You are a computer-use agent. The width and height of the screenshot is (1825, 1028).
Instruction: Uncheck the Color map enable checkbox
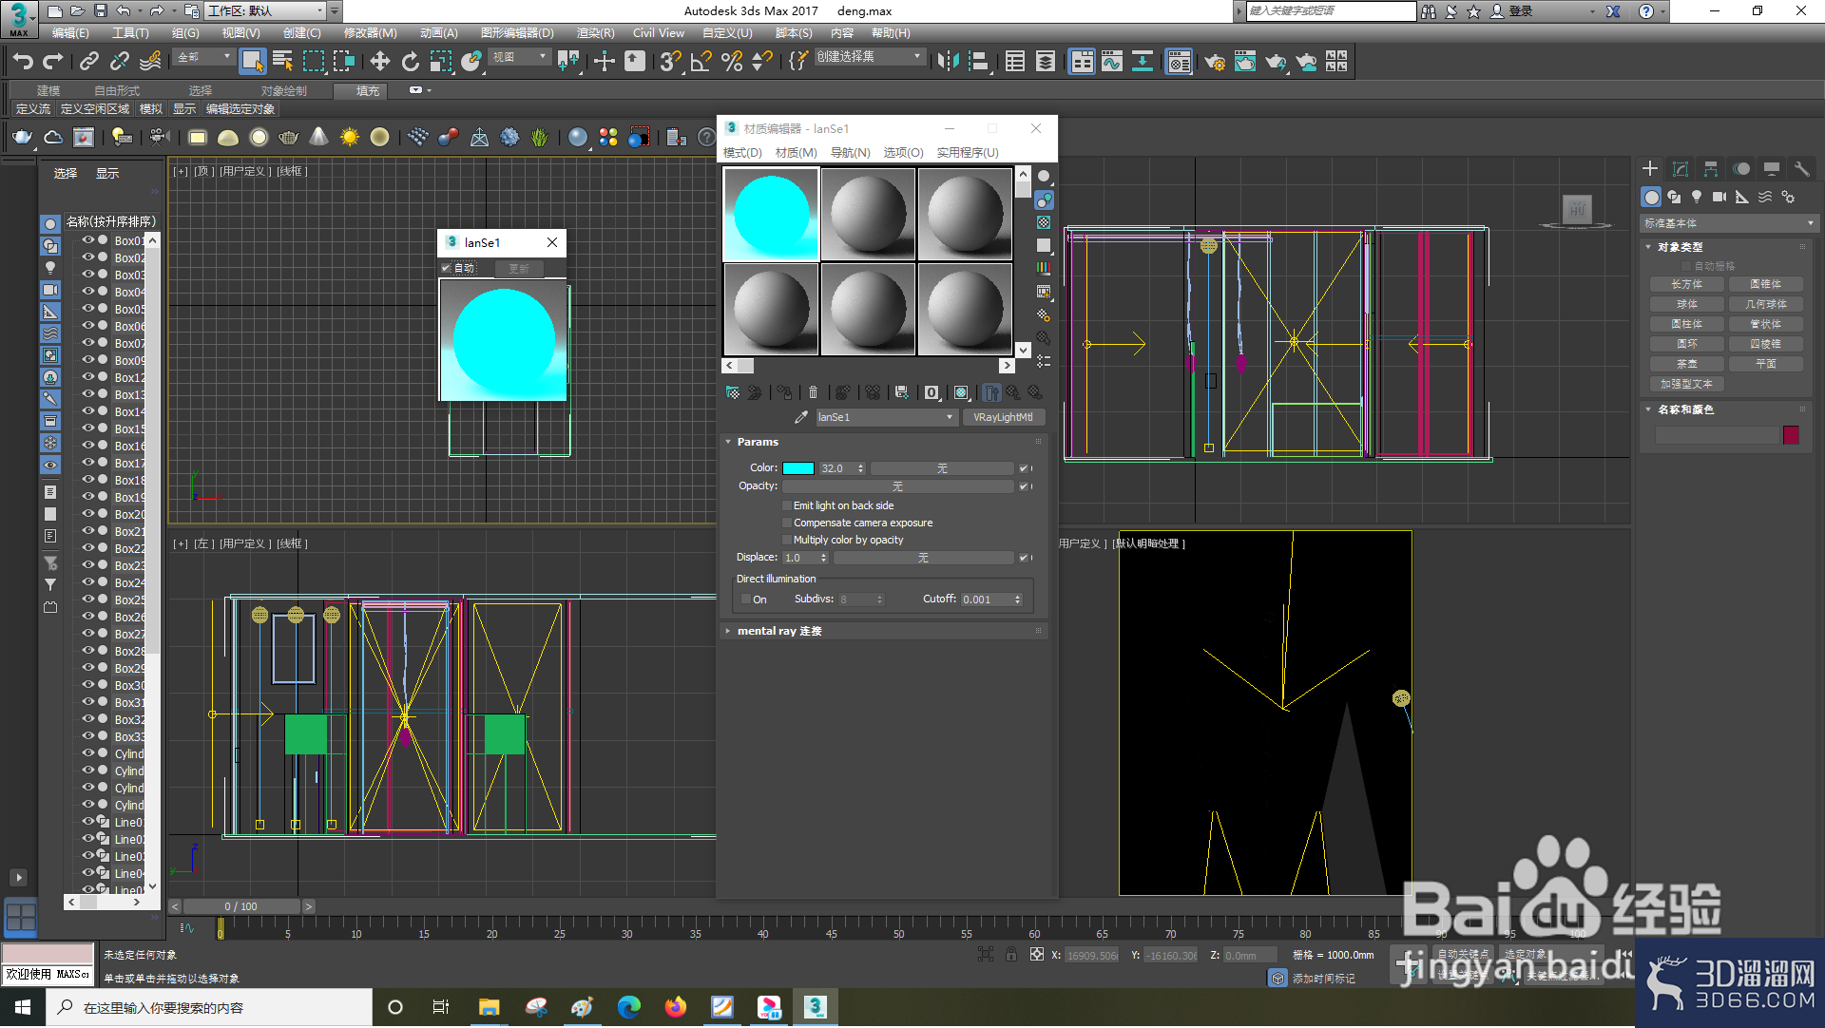pos(1024,468)
